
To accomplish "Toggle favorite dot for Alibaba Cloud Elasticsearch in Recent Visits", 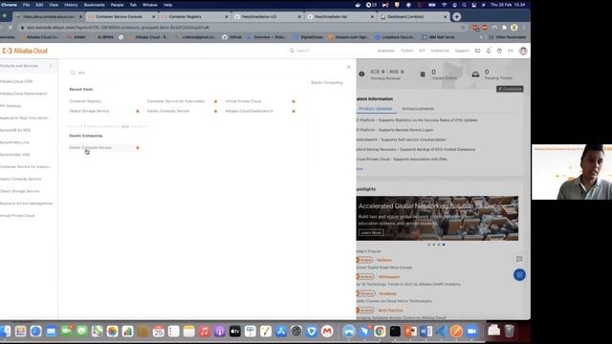I will (294, 111).
